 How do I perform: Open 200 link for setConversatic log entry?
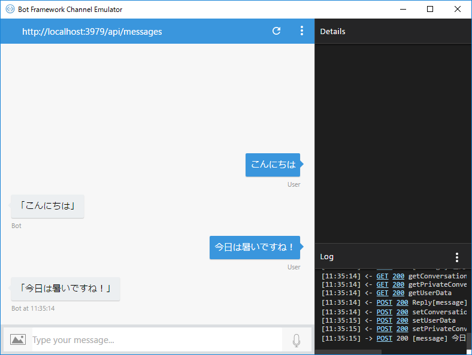[402, 312]
